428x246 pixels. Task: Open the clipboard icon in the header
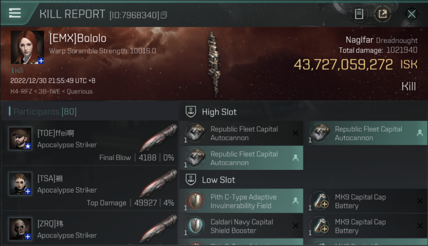[x=359, y=14]
